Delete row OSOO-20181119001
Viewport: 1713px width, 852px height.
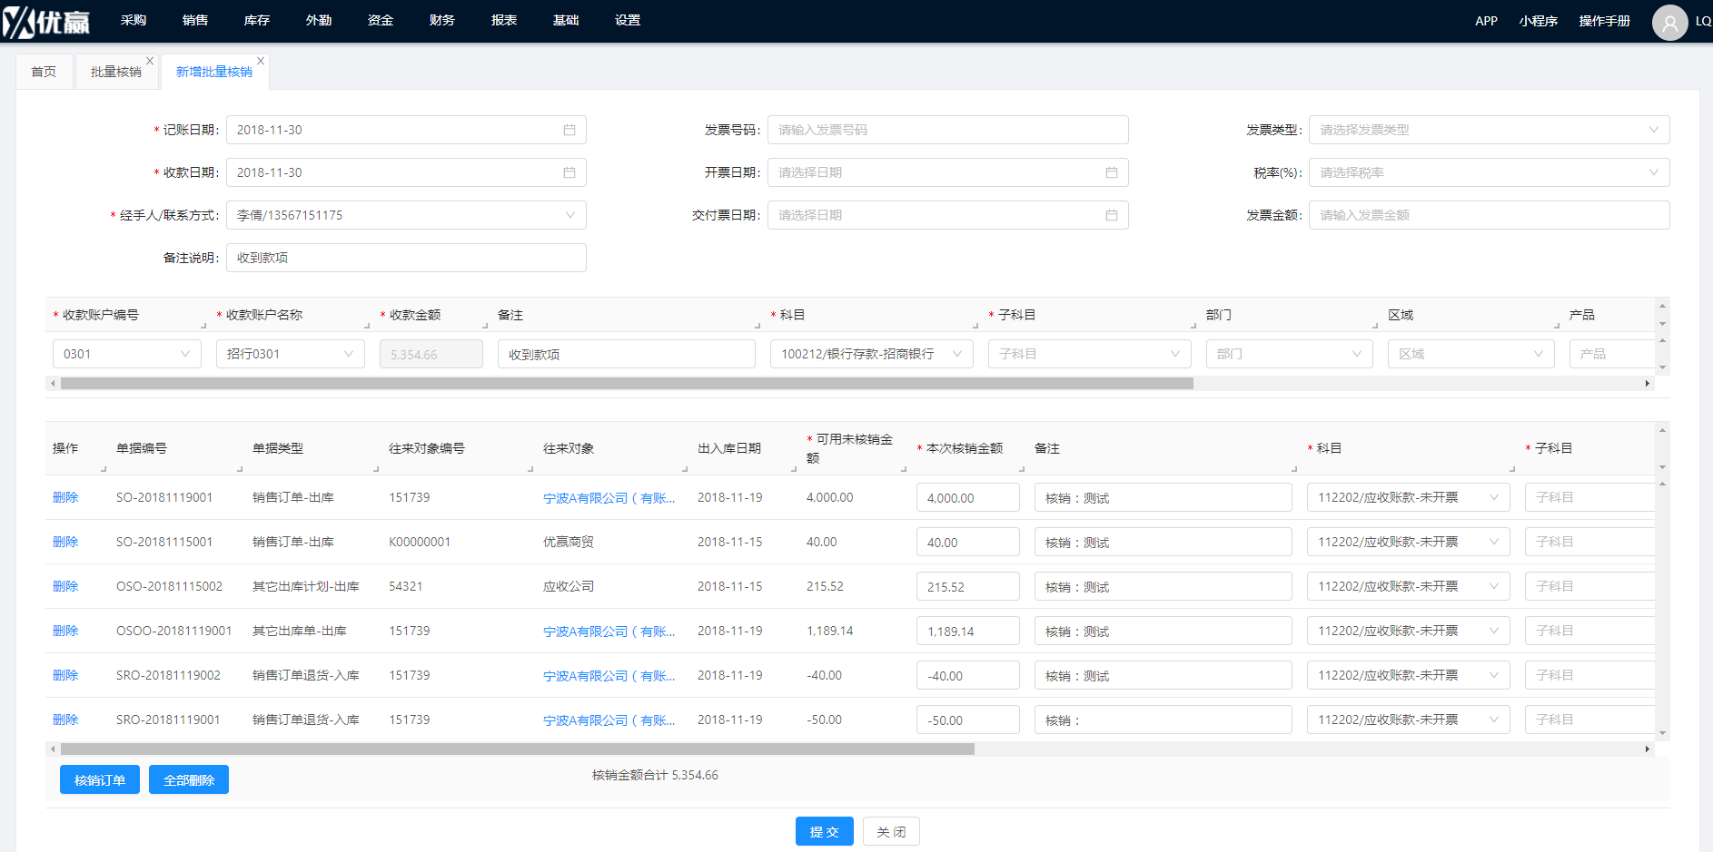[x=65, y=631]
